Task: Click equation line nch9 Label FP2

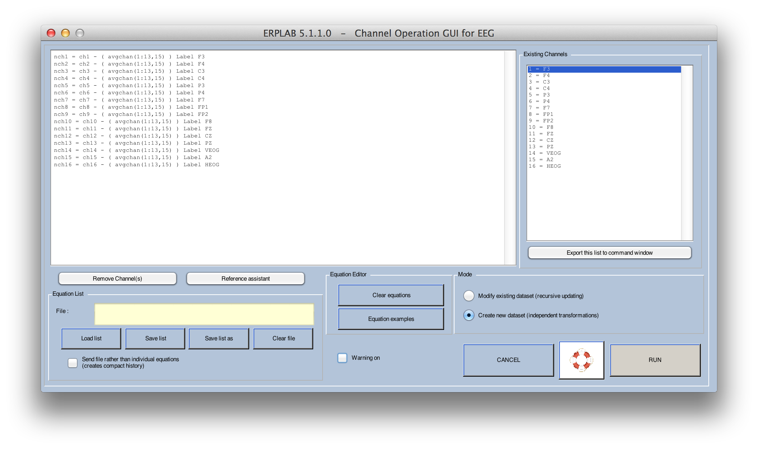Action: coord(131,114)
